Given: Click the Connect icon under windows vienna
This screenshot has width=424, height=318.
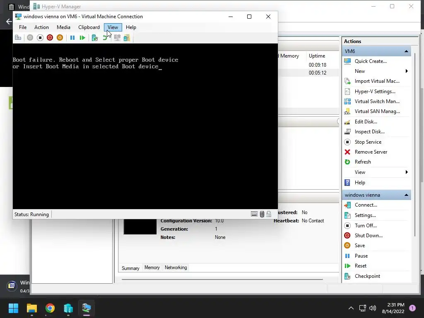Looking at the screenshot, I should click(x=347, y=205).
